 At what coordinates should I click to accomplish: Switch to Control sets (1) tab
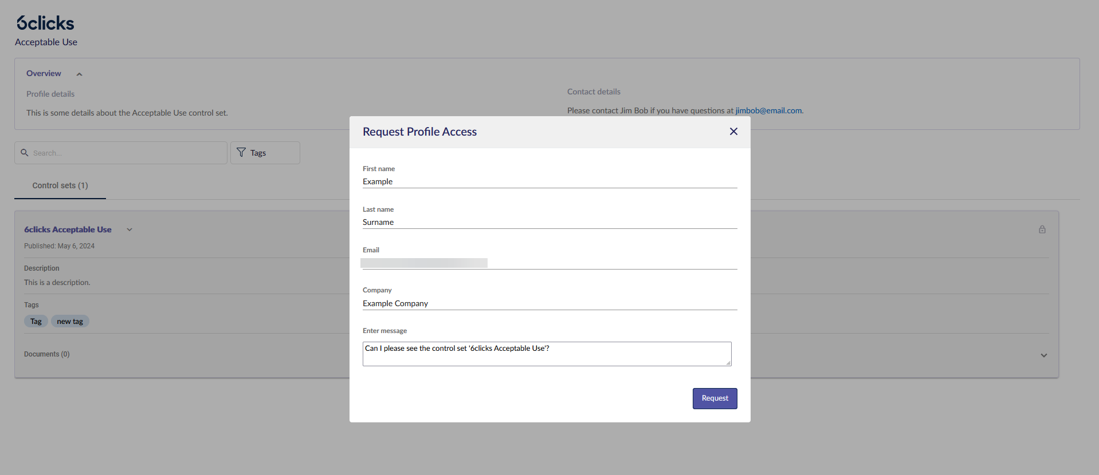[x=60, y=185]
